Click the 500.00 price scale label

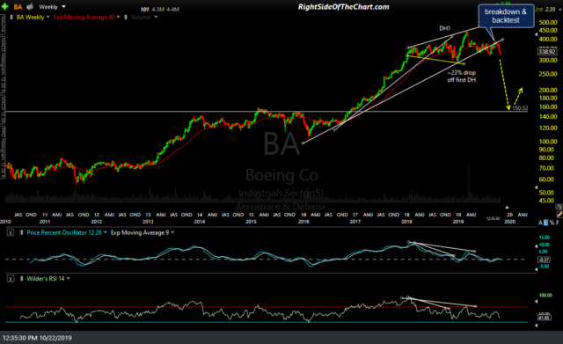[547, 22]
